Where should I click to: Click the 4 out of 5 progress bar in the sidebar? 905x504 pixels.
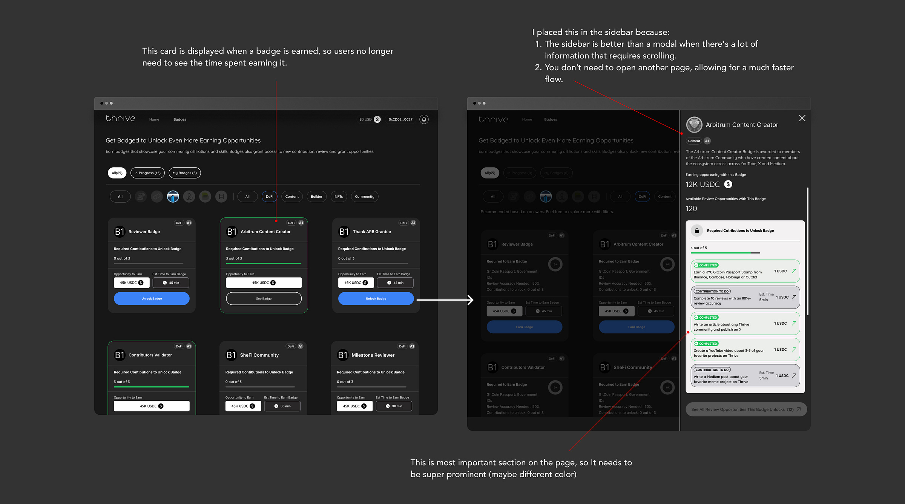coord(725,253)
